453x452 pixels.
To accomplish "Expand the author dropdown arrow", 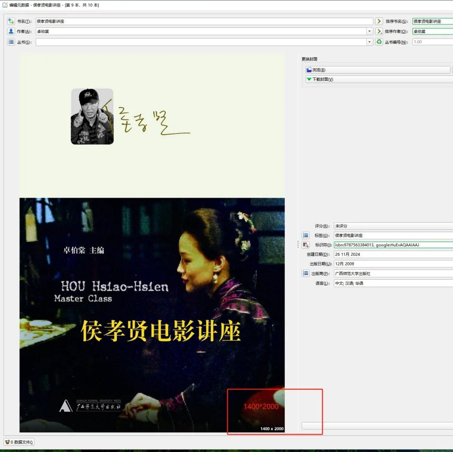I will 369,31.
